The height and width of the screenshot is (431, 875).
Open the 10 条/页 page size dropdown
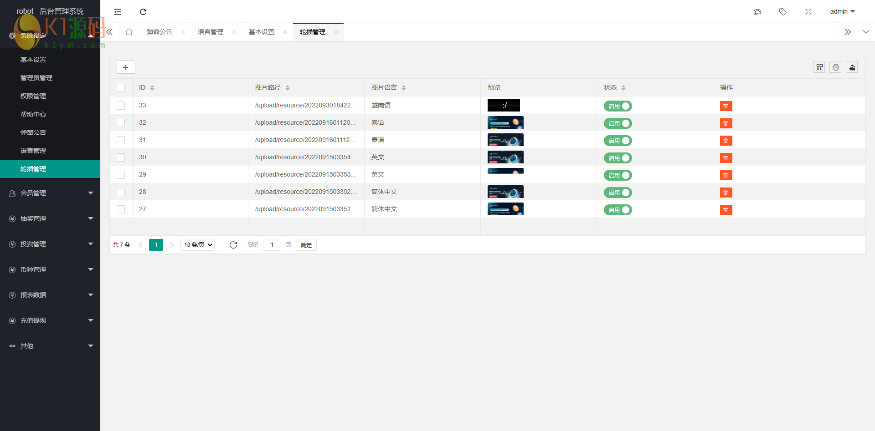click(198, 245)
